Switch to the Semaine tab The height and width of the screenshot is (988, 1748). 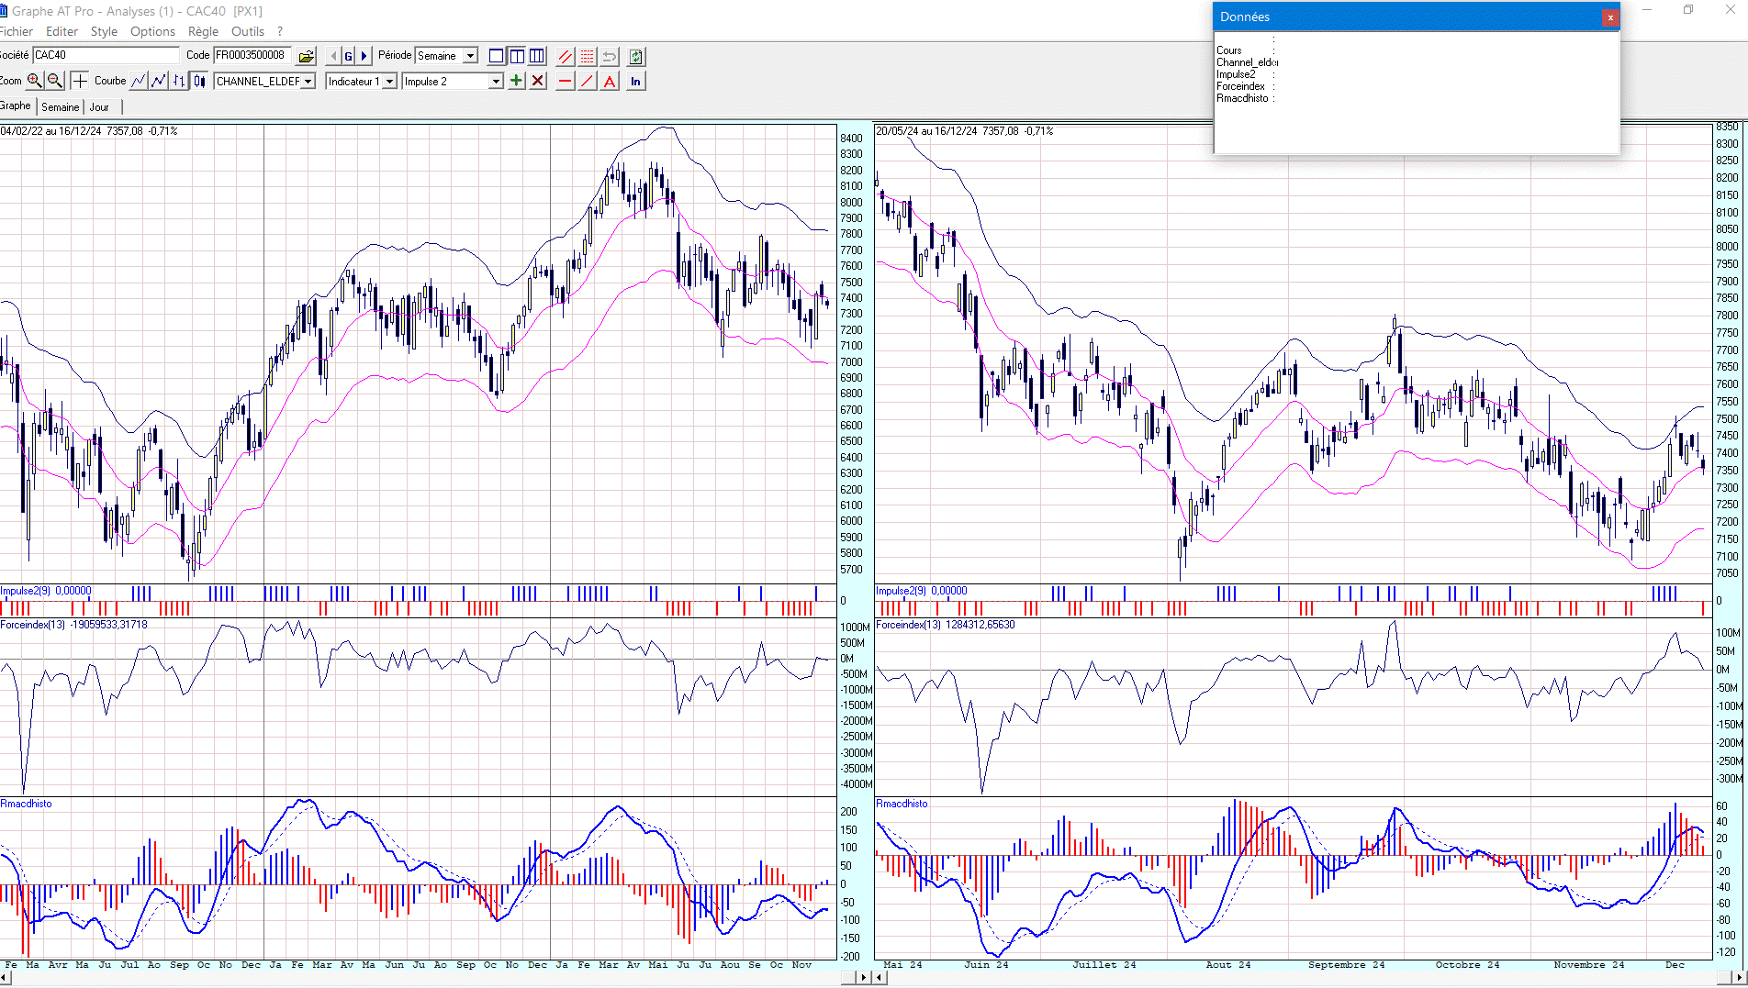pyautogui.click(x=61, y=107)
